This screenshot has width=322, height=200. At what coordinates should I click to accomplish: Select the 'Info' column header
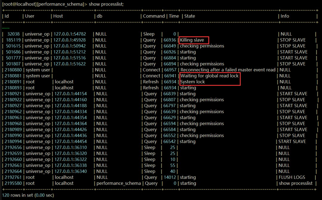click(x=285, y=16)
